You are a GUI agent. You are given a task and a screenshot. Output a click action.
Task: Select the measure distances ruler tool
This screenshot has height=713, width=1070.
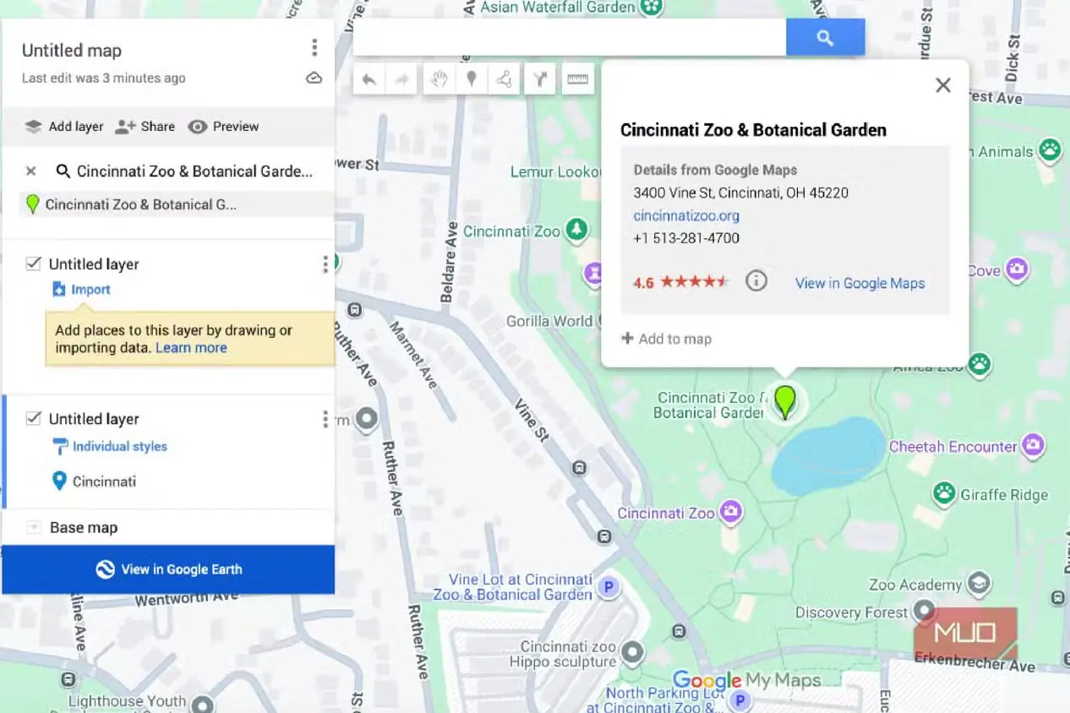pyautogui.click(x=577, y=80)
